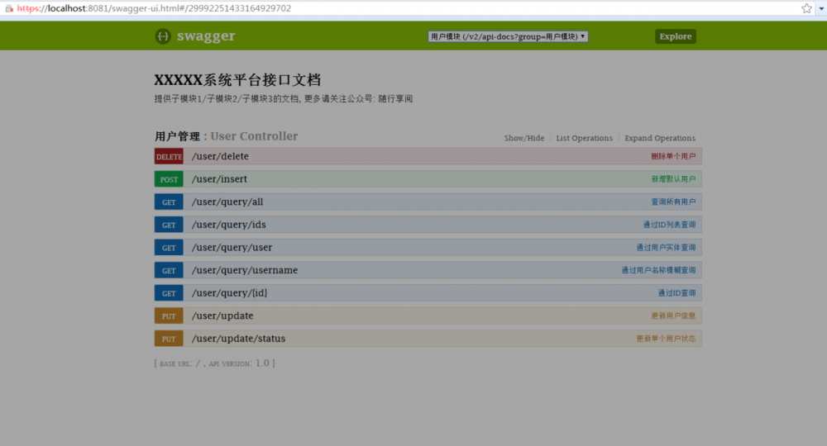Click GET badge for /user/query/username

point(169,271)
